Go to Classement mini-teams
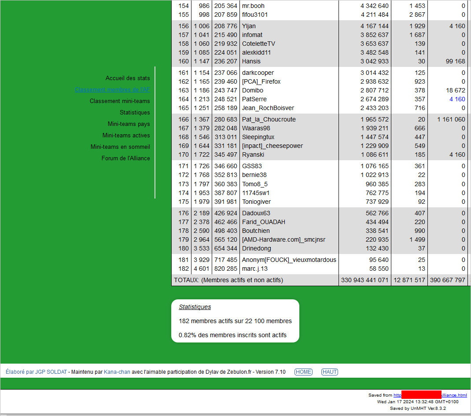471x416 pixels. click(120, 101)
